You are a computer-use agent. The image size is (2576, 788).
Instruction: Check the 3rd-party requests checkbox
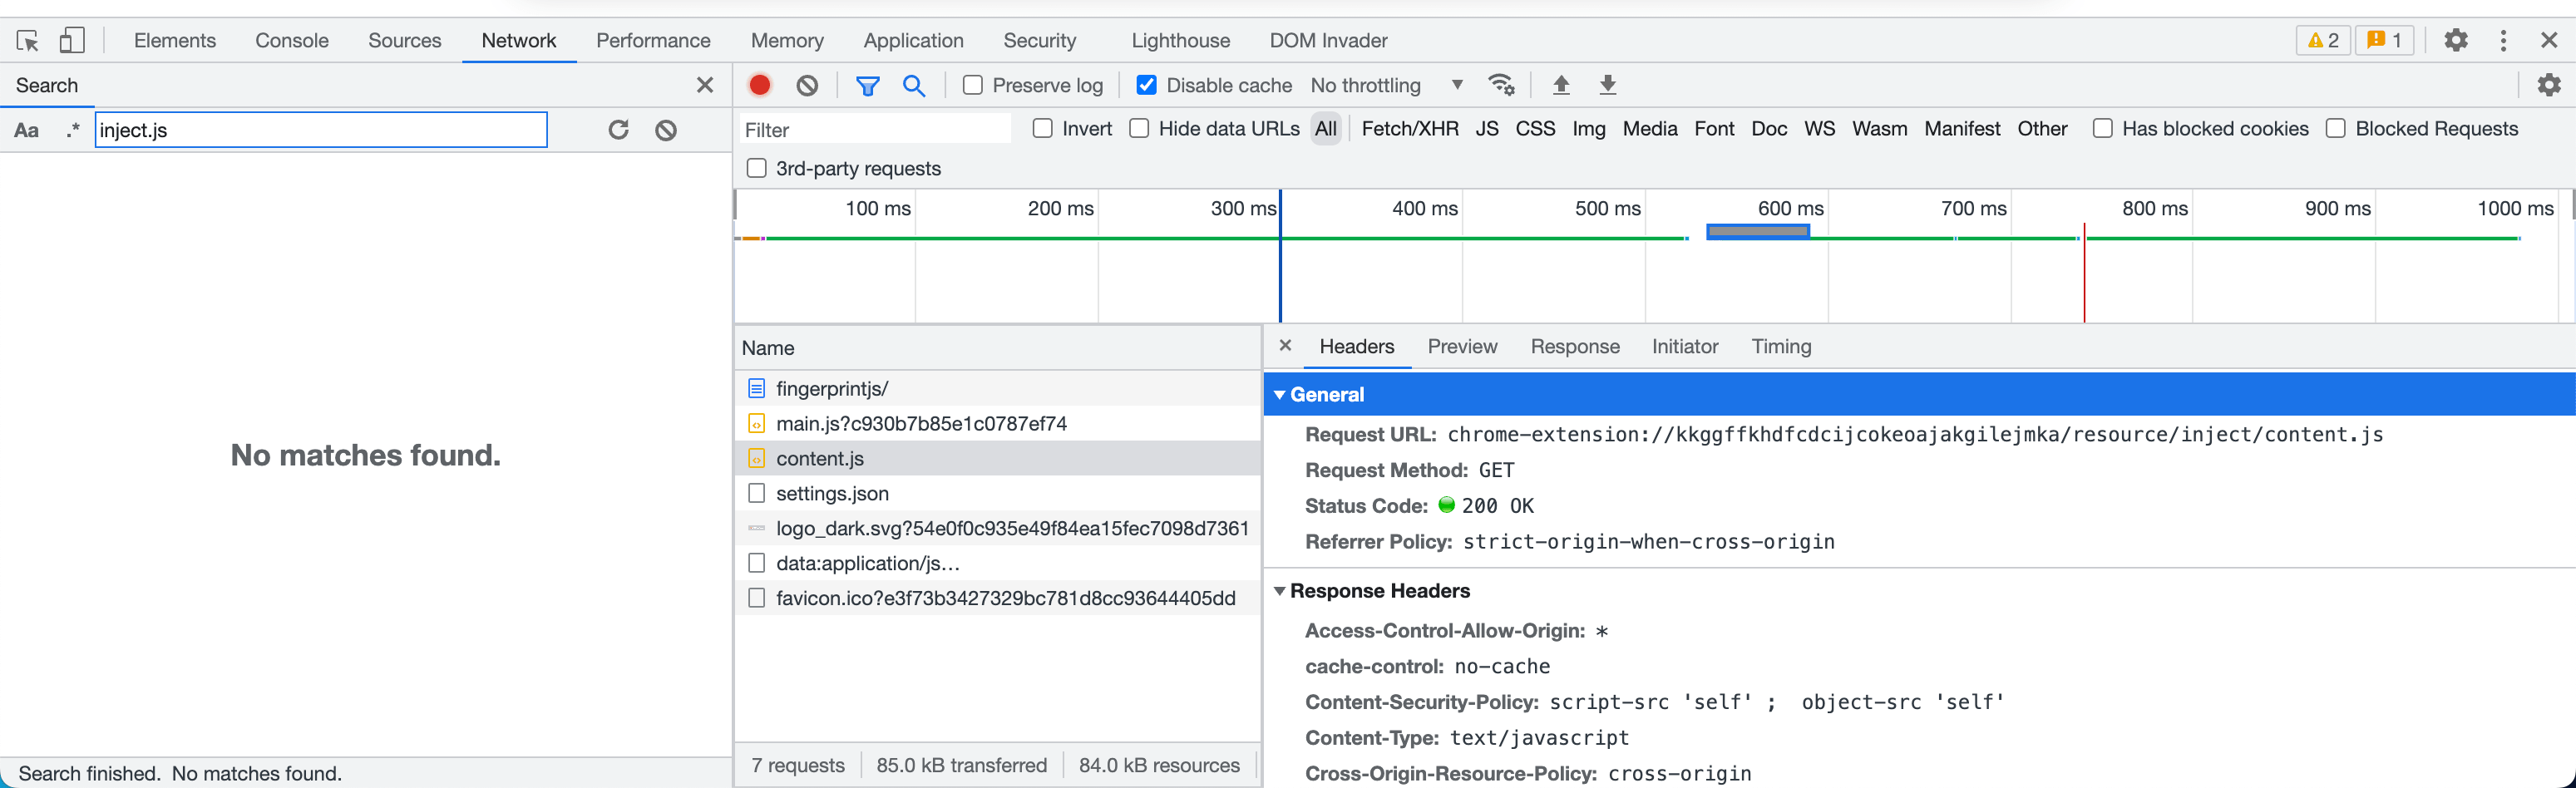click(x=757, y=168)
